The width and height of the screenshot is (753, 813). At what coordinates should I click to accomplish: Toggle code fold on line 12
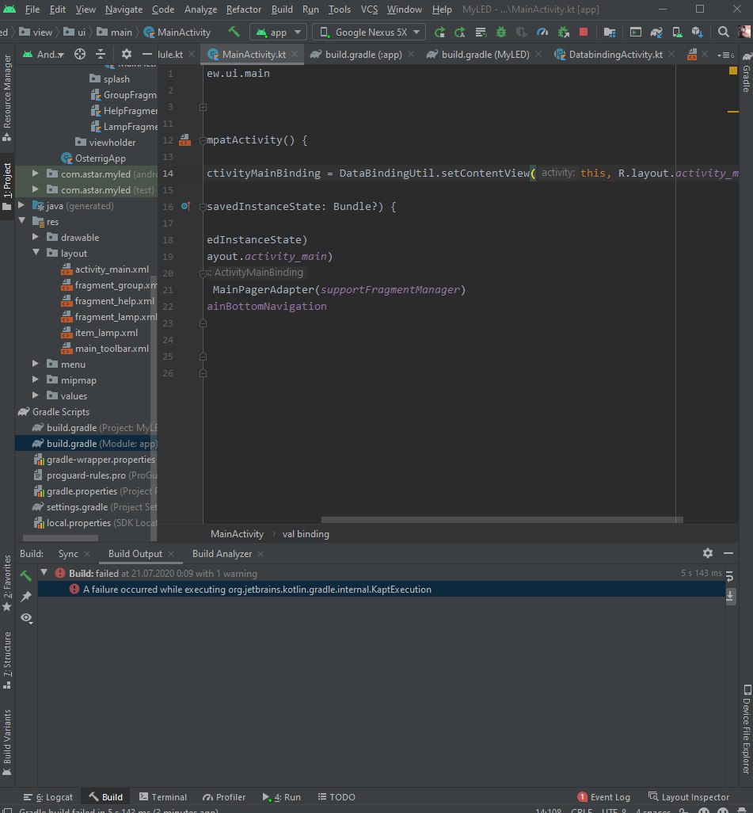coord(203,140)
